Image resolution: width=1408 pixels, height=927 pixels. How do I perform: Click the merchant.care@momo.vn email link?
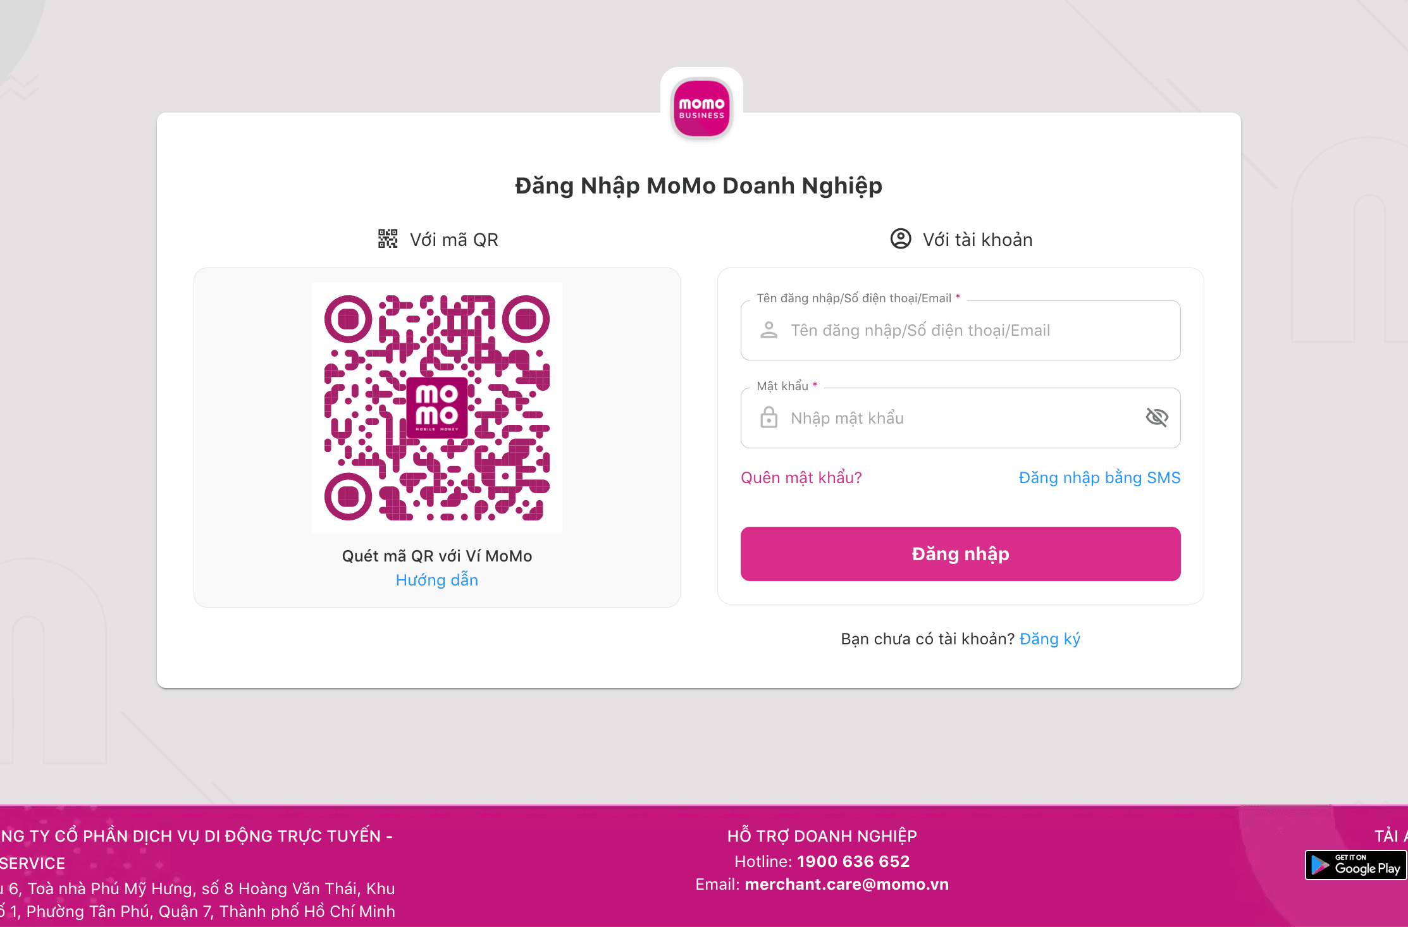coord(847,884)
